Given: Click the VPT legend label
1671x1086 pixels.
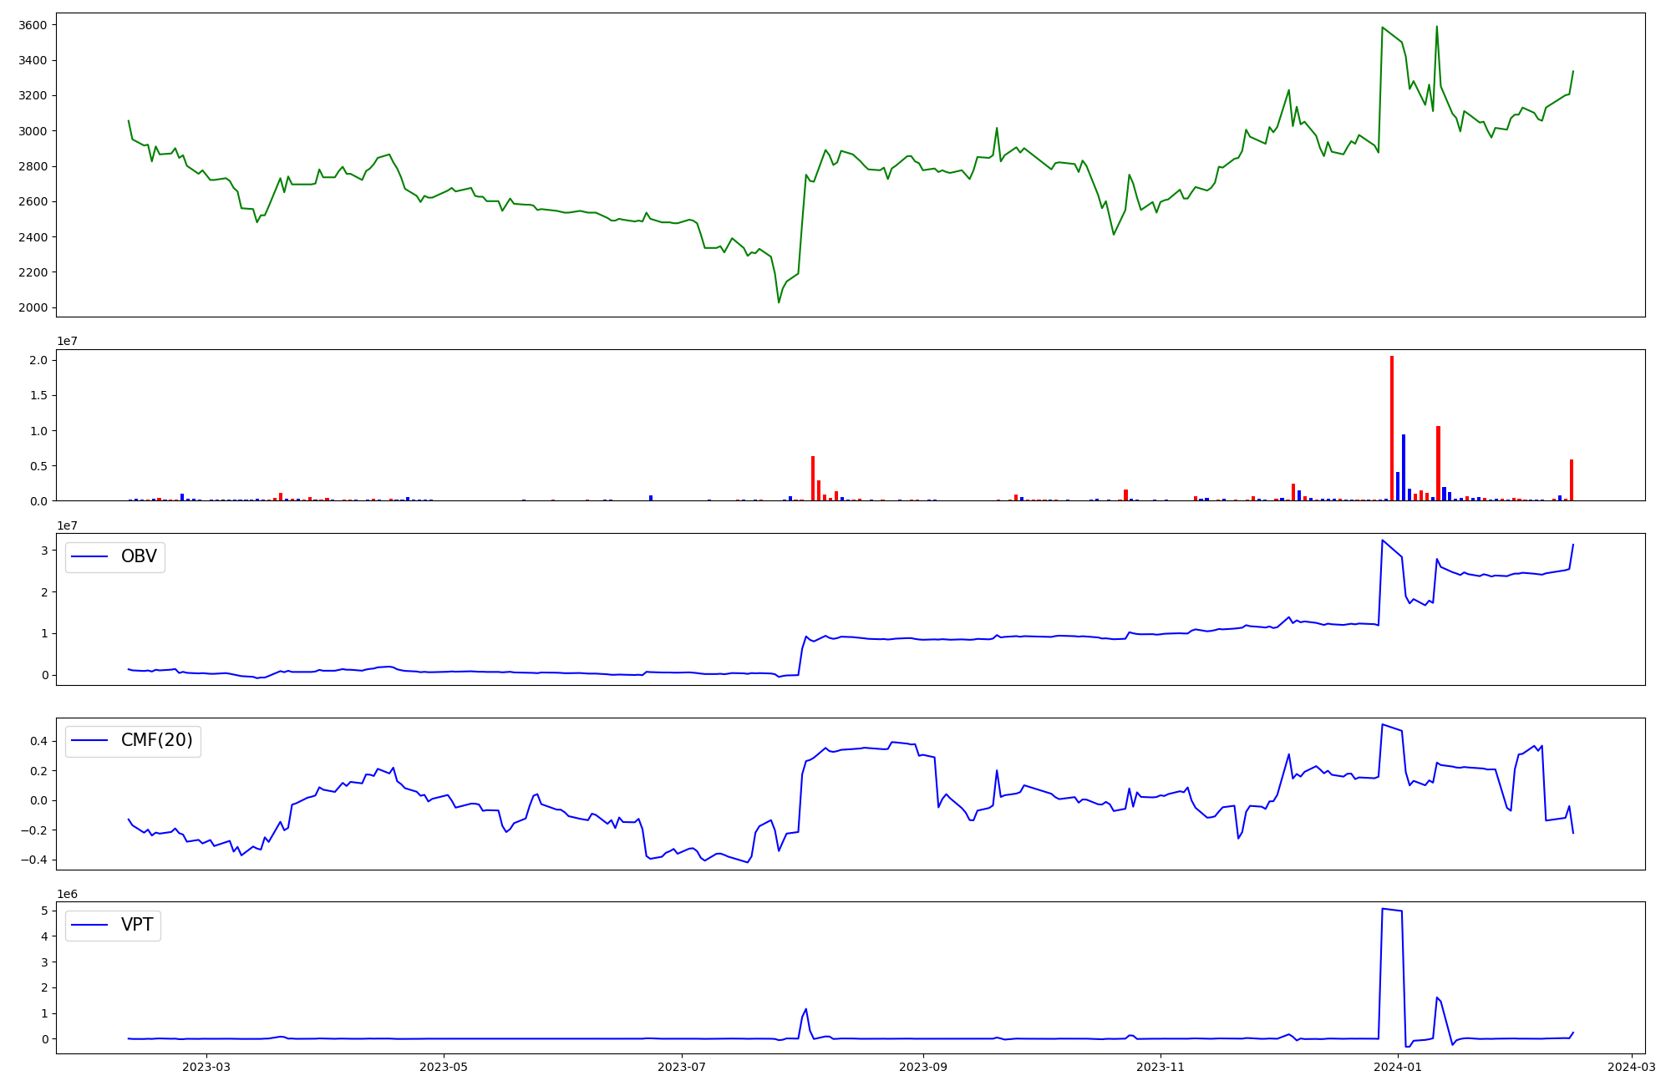Looking at the screenshot, I should 137,925.
